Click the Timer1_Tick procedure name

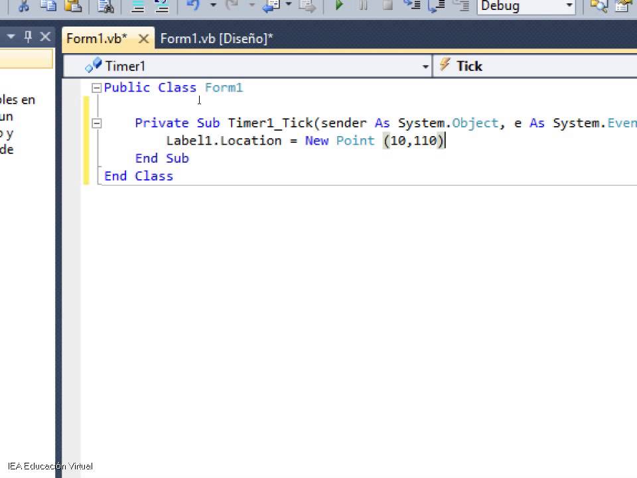[x=270, y=123]
